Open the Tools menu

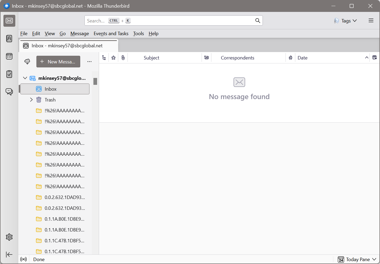(138, 34)
